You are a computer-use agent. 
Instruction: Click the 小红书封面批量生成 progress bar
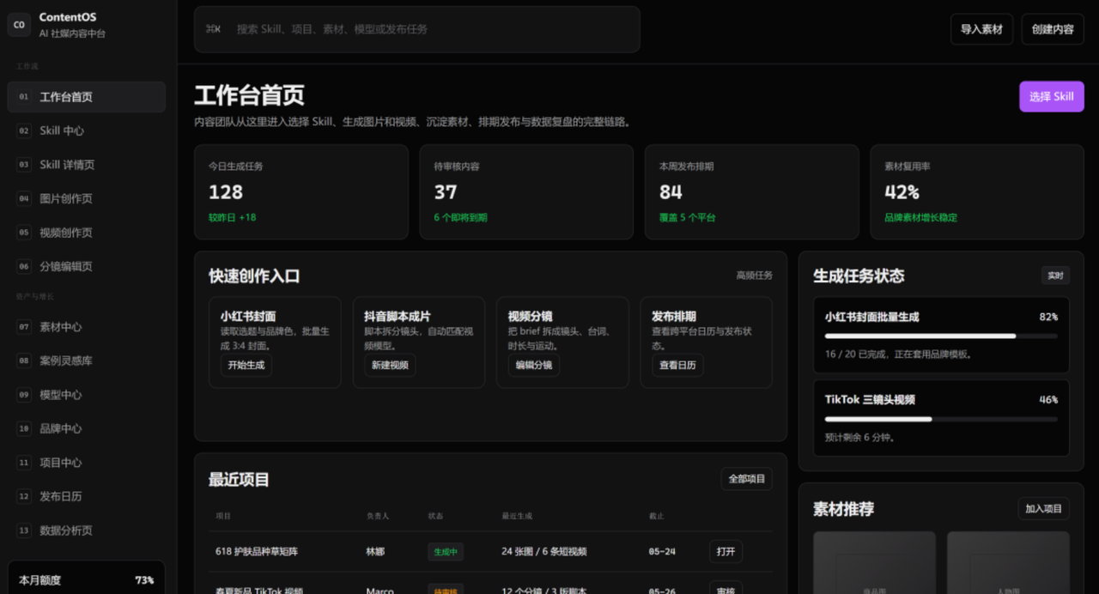pyautogui.click(x=941, y=336)
